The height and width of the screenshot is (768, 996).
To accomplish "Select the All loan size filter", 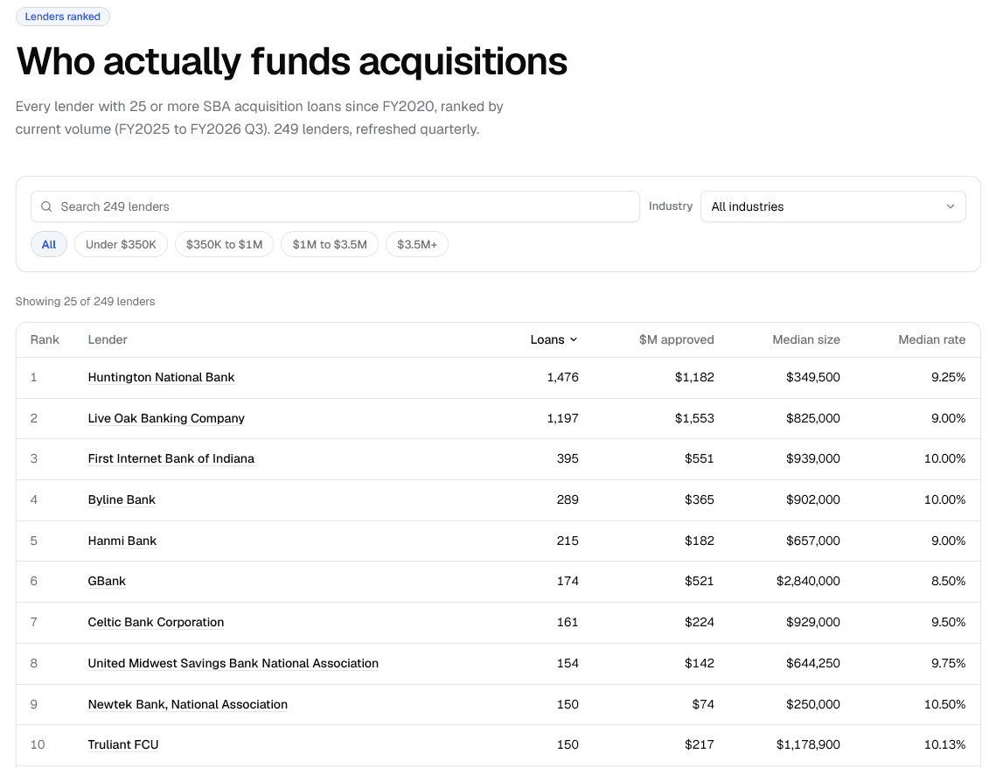I will tap(49, 245).
